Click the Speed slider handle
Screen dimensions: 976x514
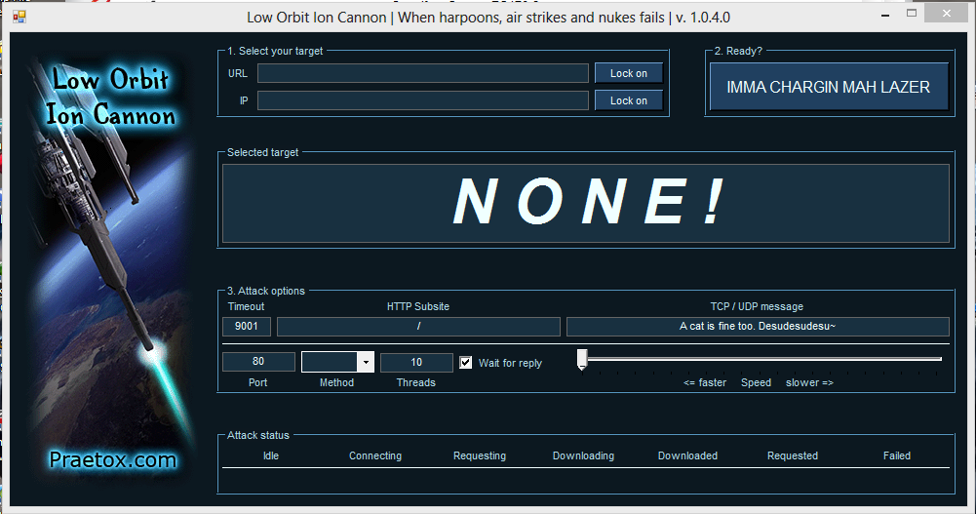tap(582, 359)
